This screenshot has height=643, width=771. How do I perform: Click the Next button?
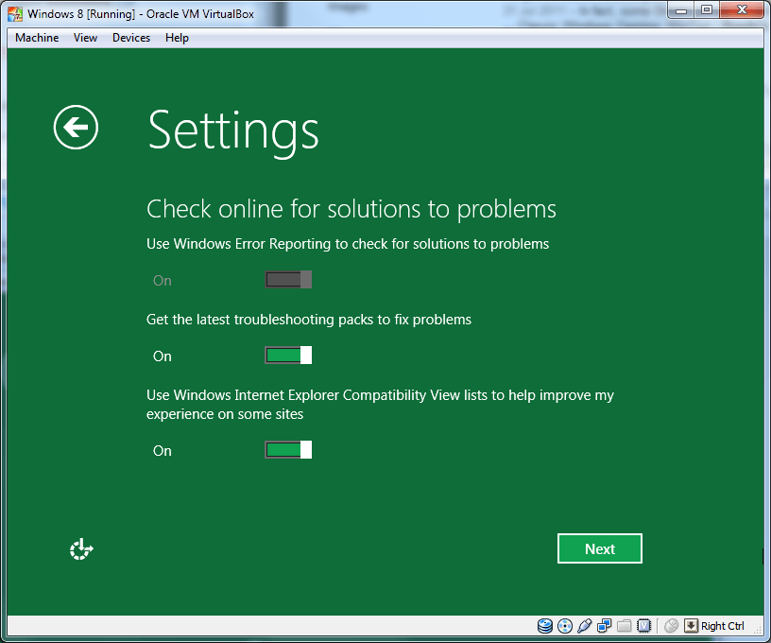pos(599,548)
